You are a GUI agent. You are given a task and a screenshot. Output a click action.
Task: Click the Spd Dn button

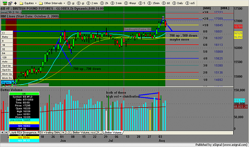point(7,70)
